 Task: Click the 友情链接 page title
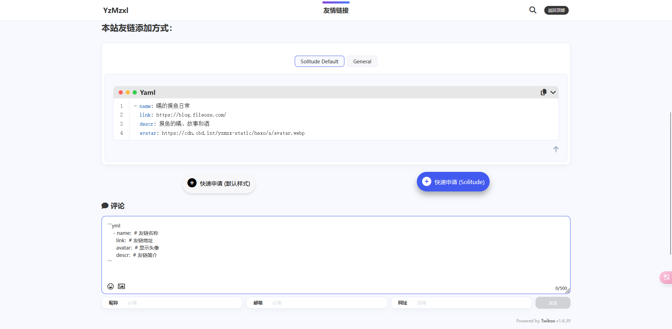(336, 10)
